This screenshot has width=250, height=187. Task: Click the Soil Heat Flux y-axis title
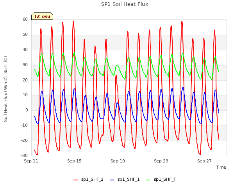point(5,89)
